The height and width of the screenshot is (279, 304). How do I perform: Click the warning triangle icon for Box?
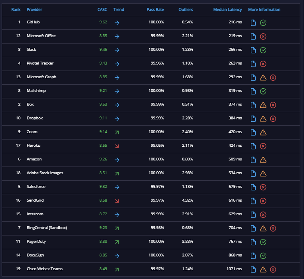[x=263, y=105]
